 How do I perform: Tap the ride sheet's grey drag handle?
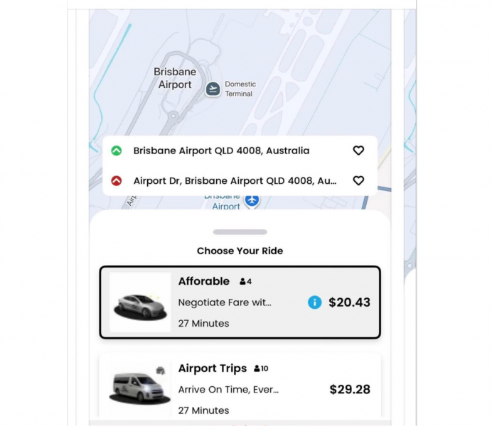pyautogui.click(x=240, y=232)
